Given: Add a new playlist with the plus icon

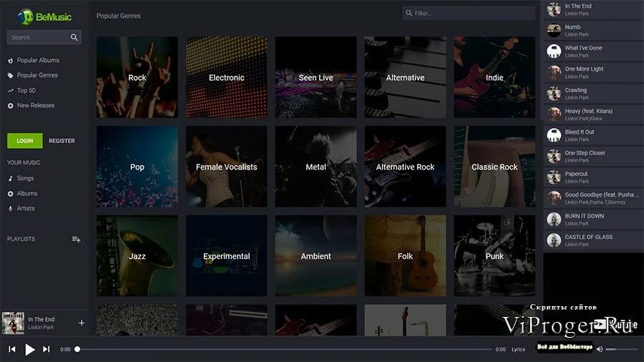Looking at the screenshot, I should click(76, 239).
